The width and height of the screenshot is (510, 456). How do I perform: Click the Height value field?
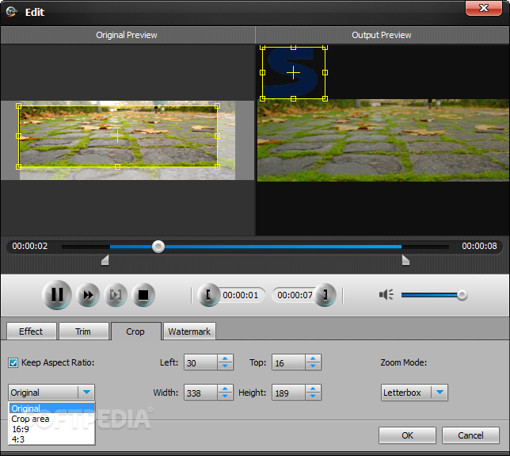tap(289, 393)
